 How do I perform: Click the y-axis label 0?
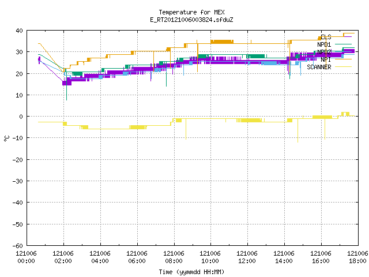coord(21,117)
